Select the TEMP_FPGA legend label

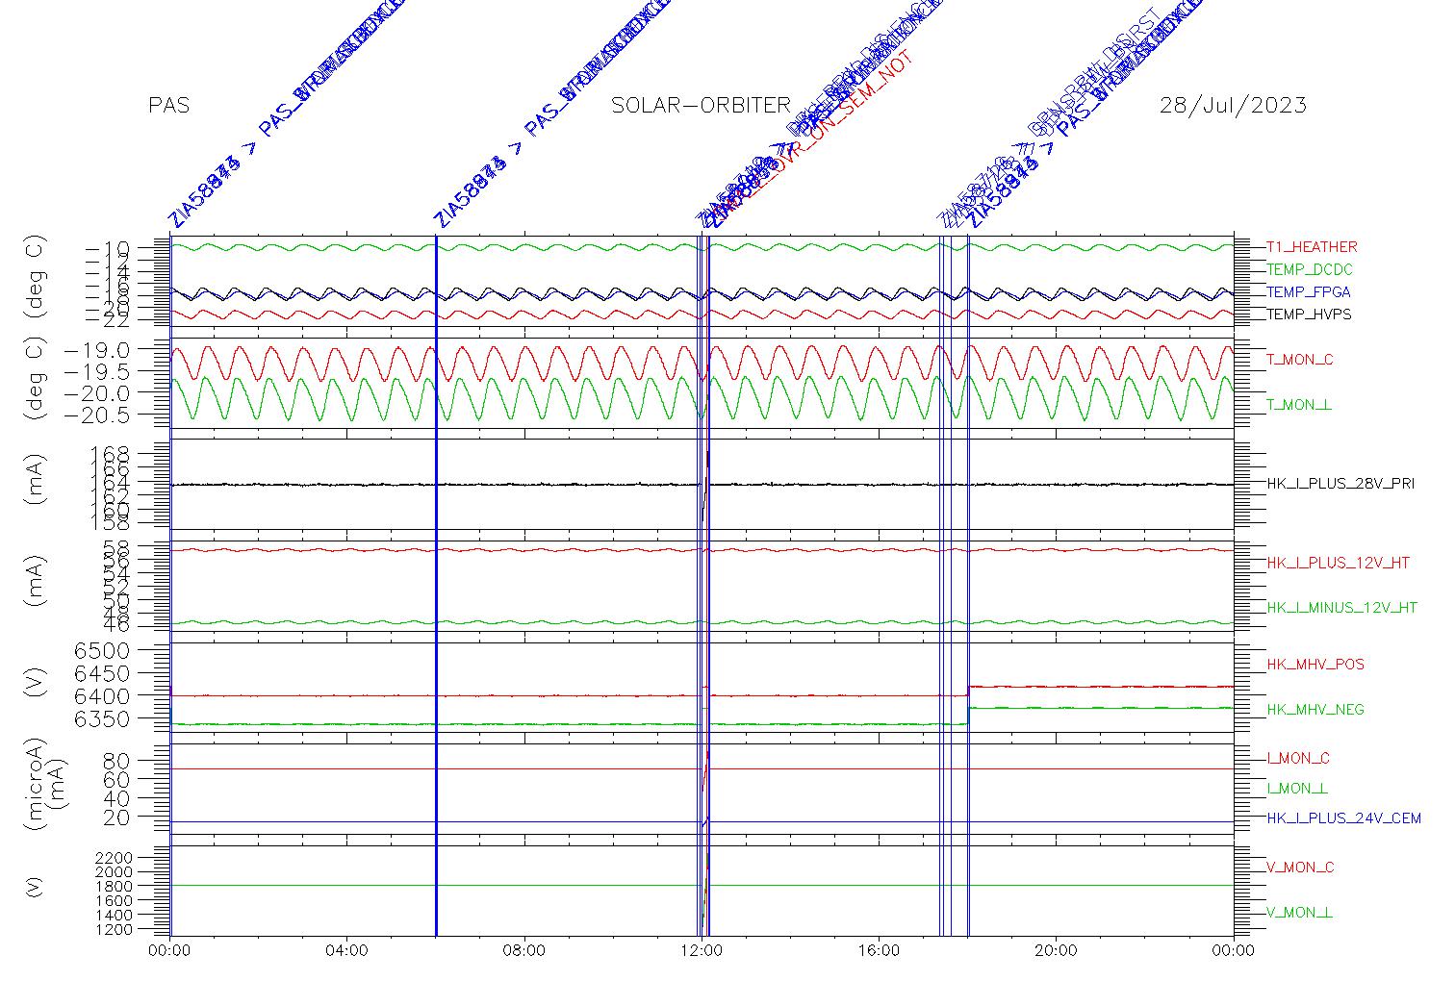1309,292
